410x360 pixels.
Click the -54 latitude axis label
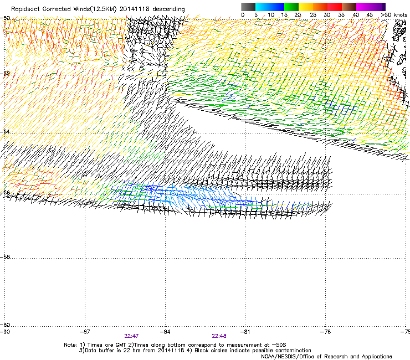point(5,131)
